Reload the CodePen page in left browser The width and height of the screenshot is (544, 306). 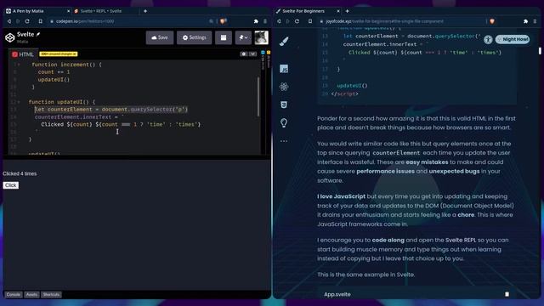pos(27,21)
